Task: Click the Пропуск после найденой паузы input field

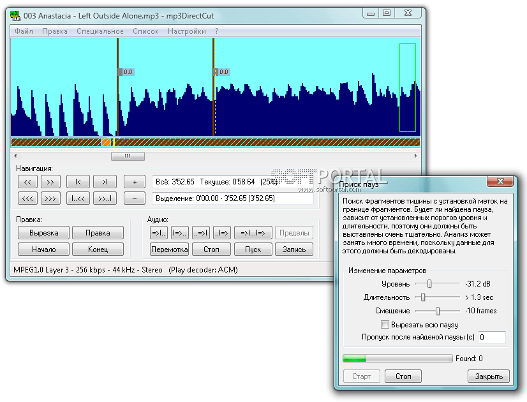Action: [492, 338]
